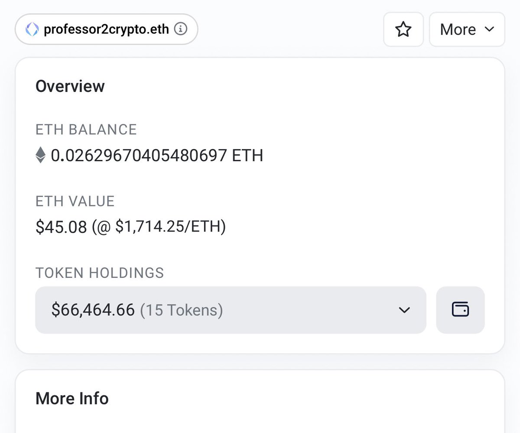Click the TOKEN HOLDINGS label
Image resolution: width=520 pixels, height=433 pixels.
(x=100, y=273)
